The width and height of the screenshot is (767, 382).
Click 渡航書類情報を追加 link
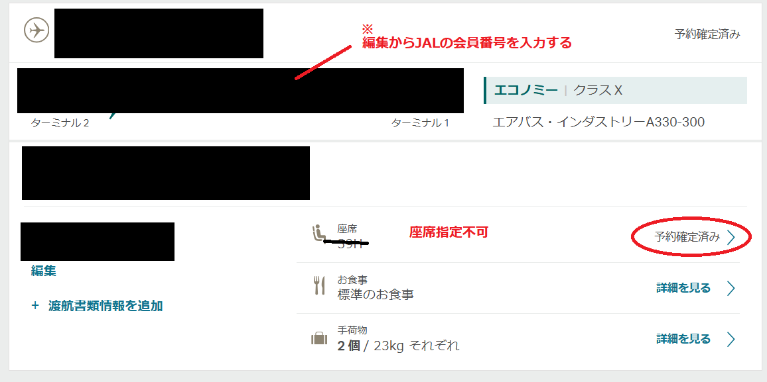pos(105,306)
